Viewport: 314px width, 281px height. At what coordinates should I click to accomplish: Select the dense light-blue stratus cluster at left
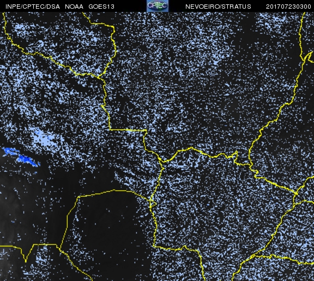[44, 138]
